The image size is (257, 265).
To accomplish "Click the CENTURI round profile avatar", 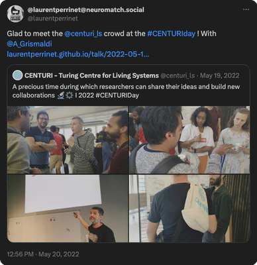I will click(x=17, y=76).
